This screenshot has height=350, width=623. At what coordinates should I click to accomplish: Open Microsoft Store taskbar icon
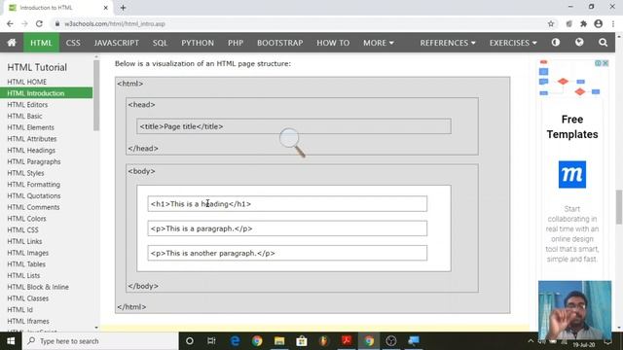point(302,341)
